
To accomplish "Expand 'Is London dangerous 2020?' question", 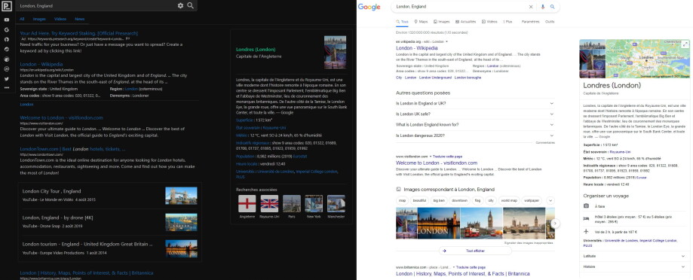I will [x=475, y=135].
